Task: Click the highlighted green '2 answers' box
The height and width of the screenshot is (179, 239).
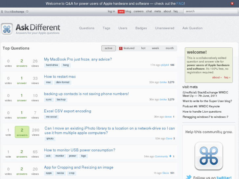Action: 22,132
